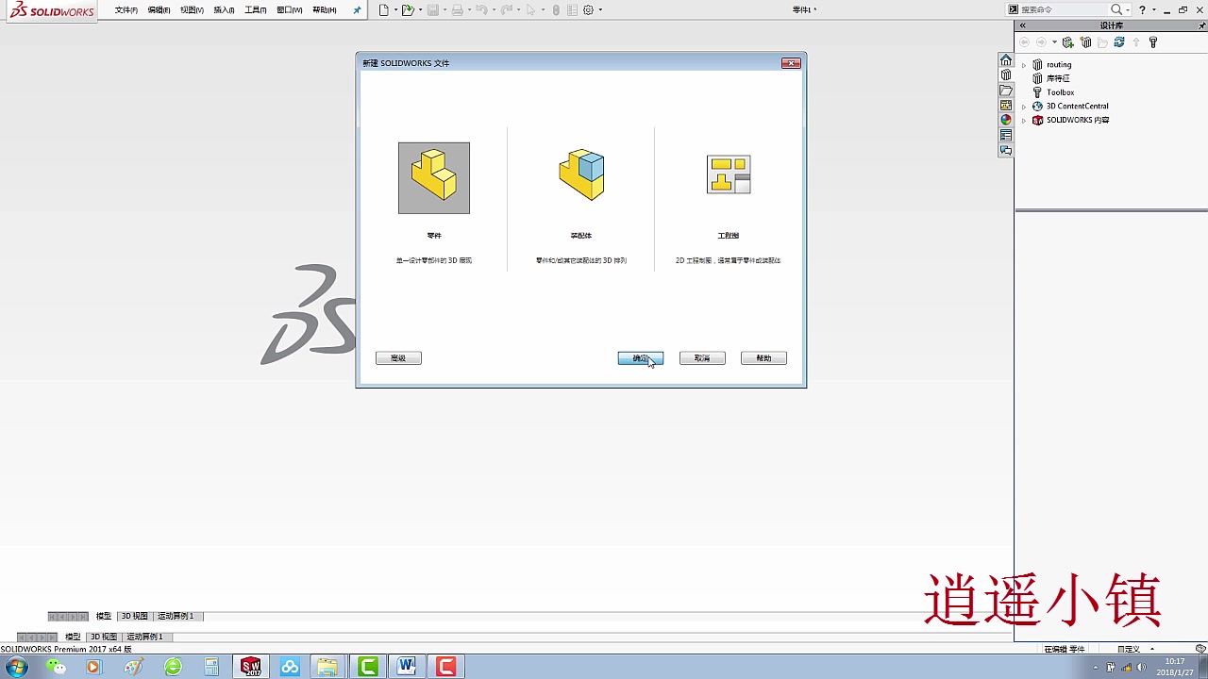
Task: Open WeChat from the taskbar
Action: [58, 667]
